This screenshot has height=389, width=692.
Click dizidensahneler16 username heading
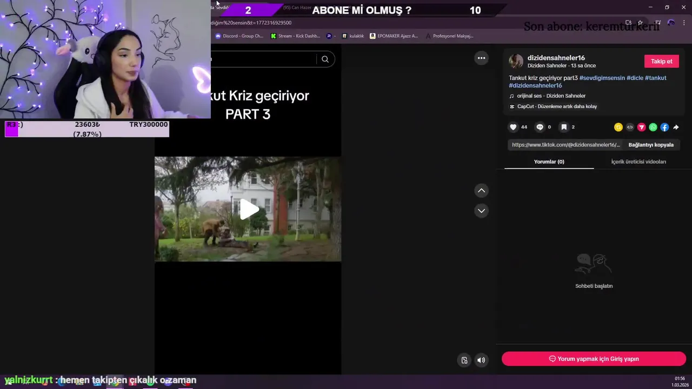point(556,58)
